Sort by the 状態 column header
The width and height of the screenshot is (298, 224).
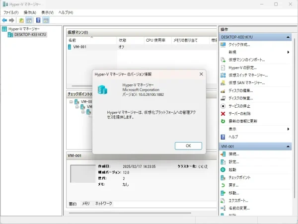130,40
